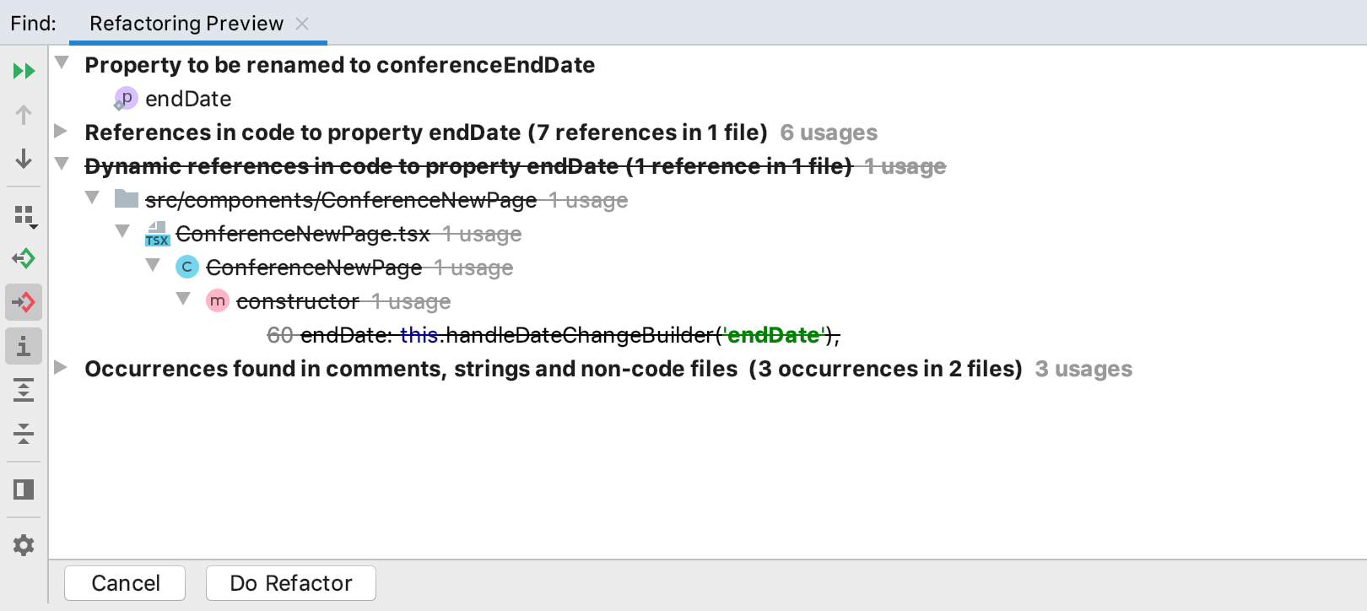Toggle the preview editor layout icon
Image resolution: width=1367 pixels, height=611 pixels.
(23, 489)
